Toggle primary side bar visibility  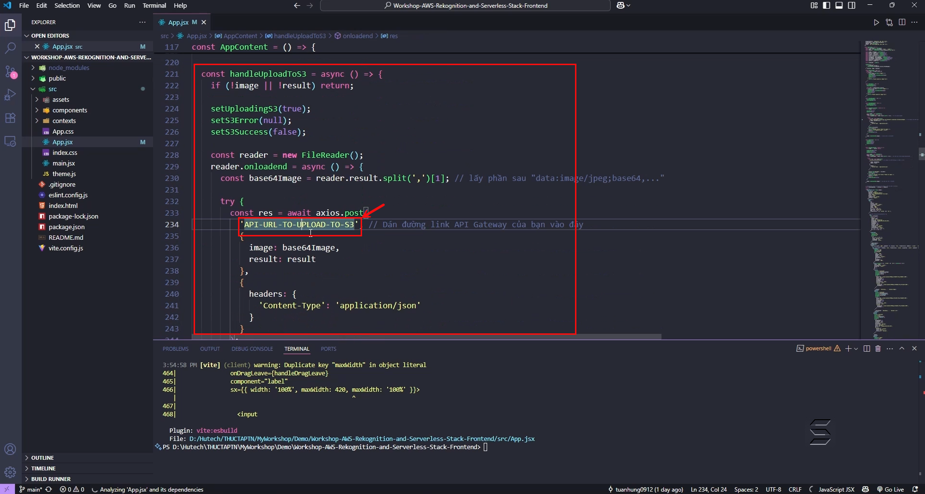(x=827, y=6)
